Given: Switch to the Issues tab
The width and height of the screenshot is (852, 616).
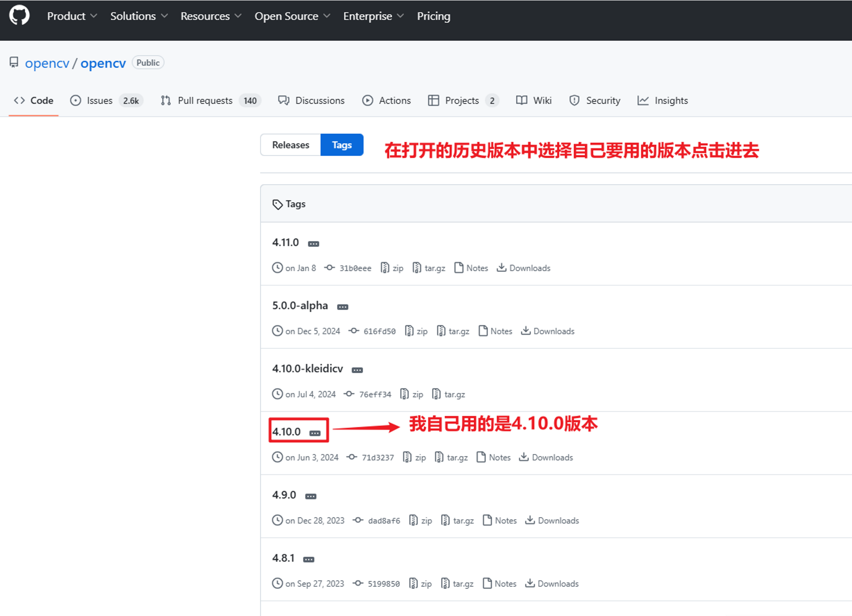Looking at the screenshot, I should 106,100.
